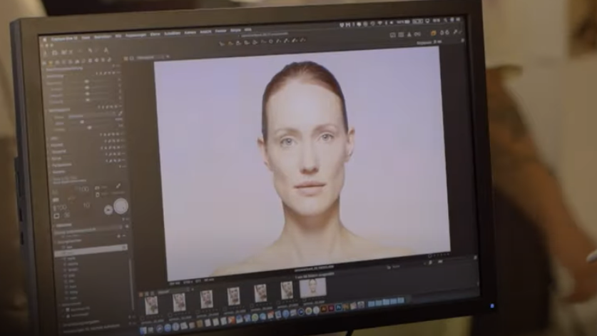Click the letter A toolbar icon

(106, 50)
